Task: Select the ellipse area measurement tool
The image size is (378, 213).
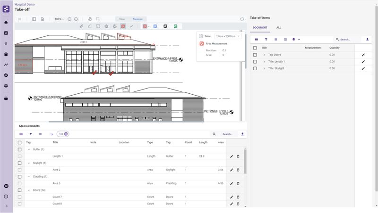Action: pyautogui.click(x=114, y=26)
